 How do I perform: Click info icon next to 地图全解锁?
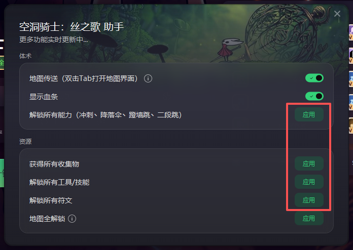[72, 219]
